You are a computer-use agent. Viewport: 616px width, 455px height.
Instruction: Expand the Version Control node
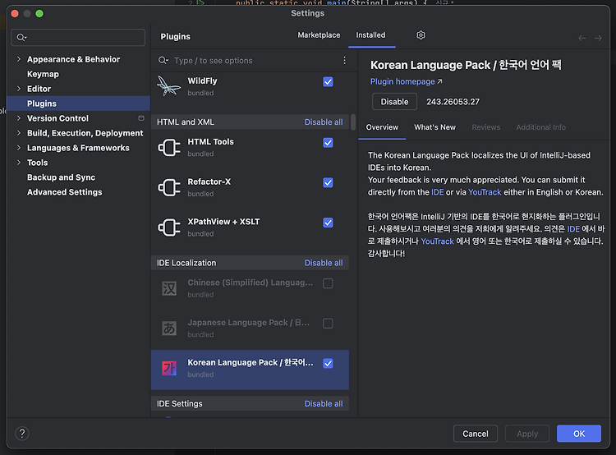pos(18,118)
